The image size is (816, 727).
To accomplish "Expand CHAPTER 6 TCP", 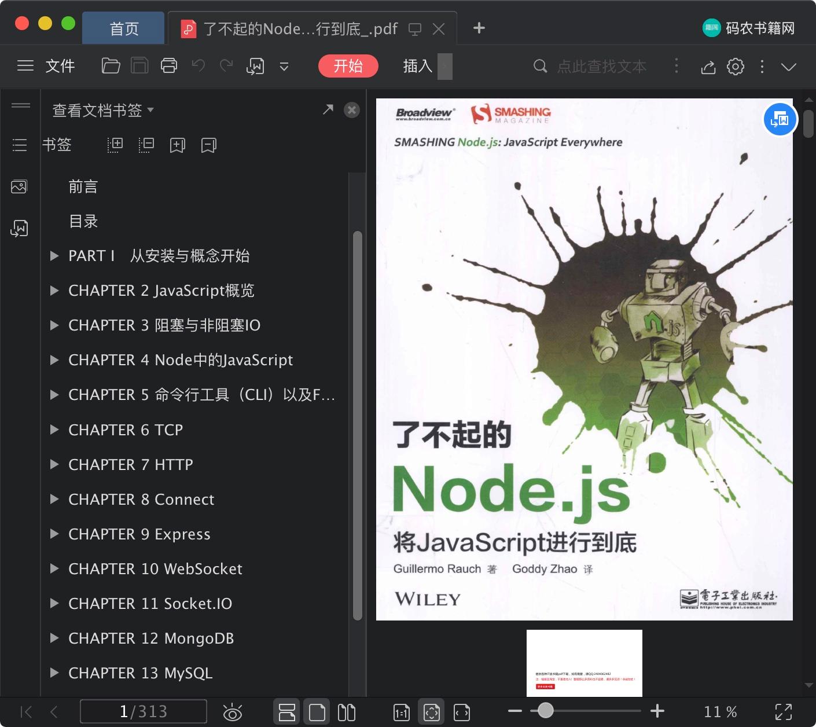I will click(54, 429).
